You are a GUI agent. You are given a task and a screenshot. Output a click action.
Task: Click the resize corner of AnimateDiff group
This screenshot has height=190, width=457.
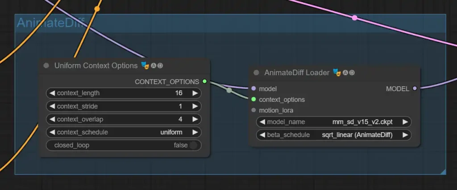[443, 172]
